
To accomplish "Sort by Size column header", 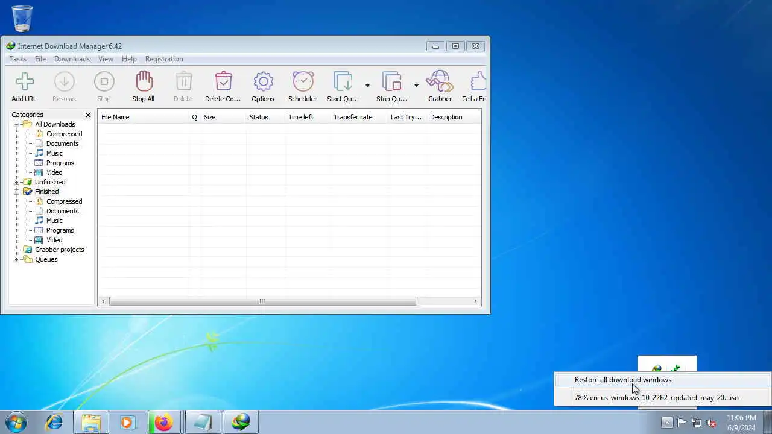I will 223,117.
